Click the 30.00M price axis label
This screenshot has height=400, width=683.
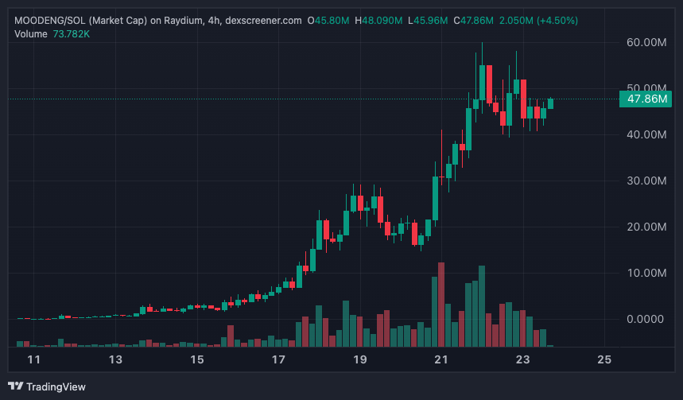coord(646,181)
